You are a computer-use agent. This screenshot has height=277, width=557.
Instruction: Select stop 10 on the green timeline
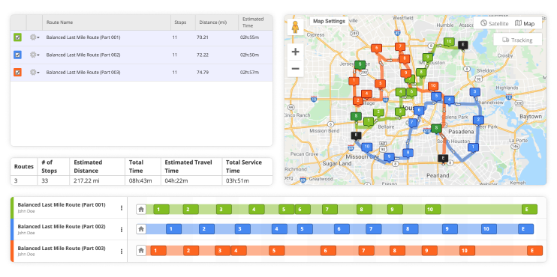(x=432, y=210)
